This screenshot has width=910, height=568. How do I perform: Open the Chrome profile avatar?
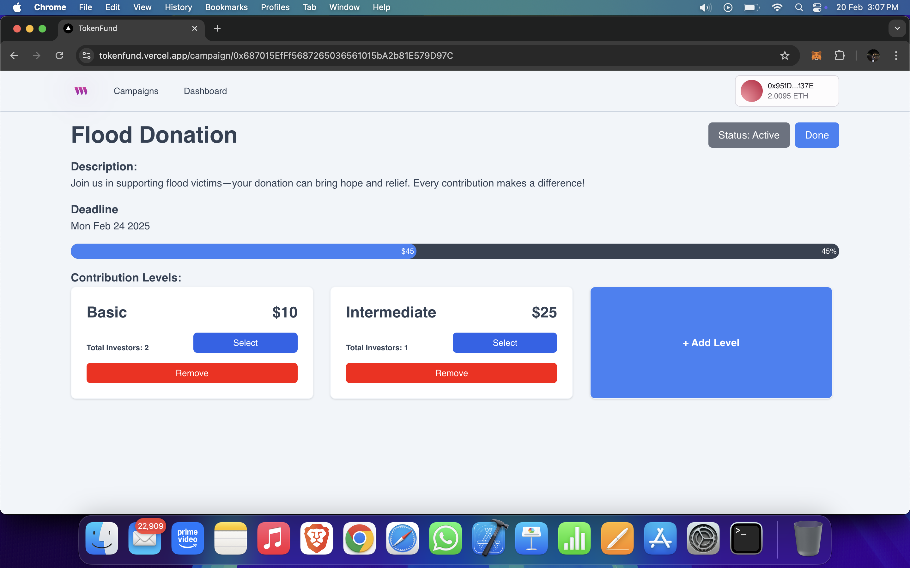pyautogui.click(x=873, y=56)
